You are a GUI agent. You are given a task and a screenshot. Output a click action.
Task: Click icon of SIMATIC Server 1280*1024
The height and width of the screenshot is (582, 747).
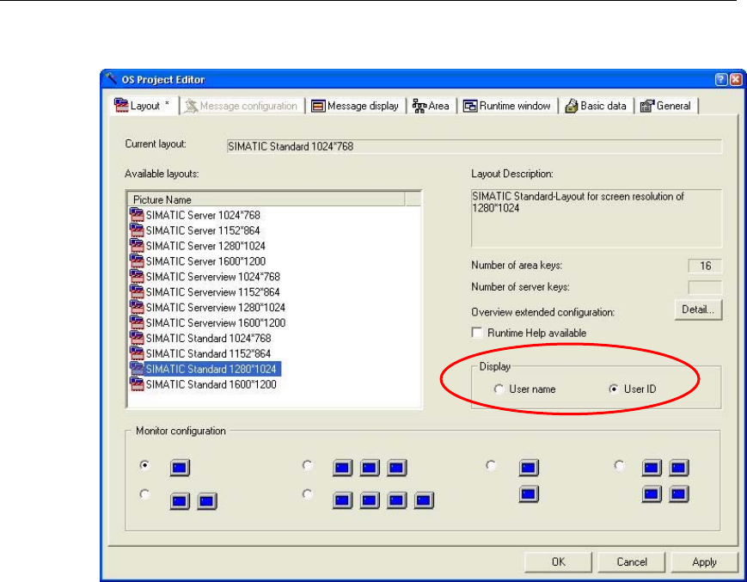(x=137, y=246)
